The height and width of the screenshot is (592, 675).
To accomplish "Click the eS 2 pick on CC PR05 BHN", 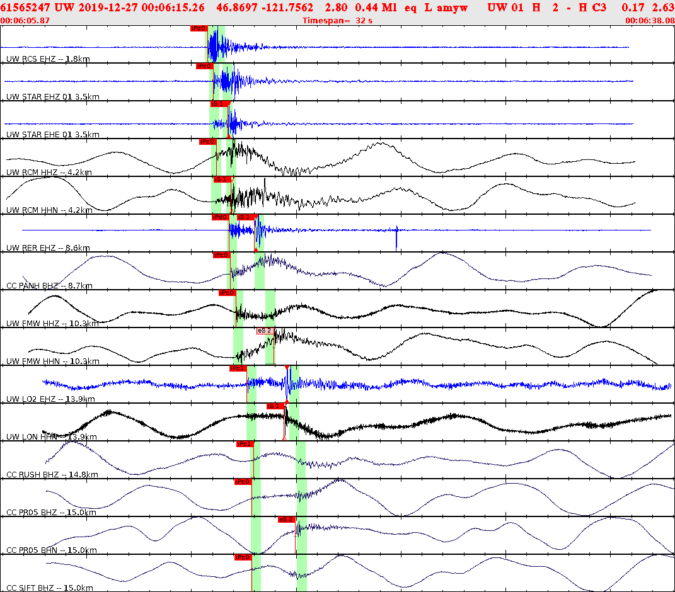I will (x=285, y=520).
